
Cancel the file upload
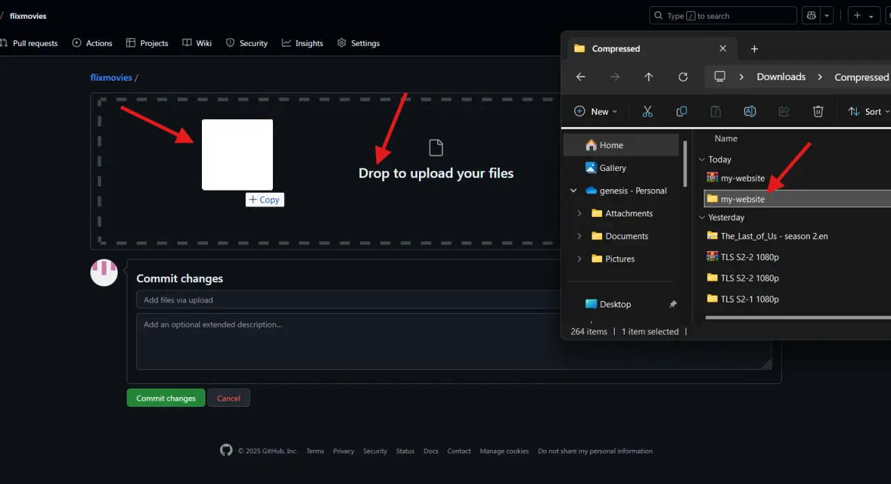tap(228, 398)
